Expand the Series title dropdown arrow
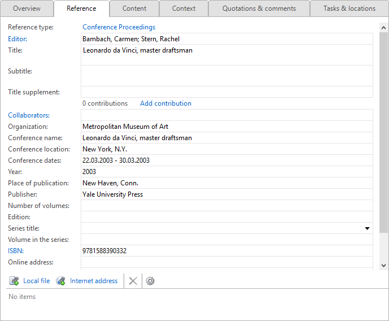Image resolution: width=389 pixels, height=321 pixels. [367, 228]
